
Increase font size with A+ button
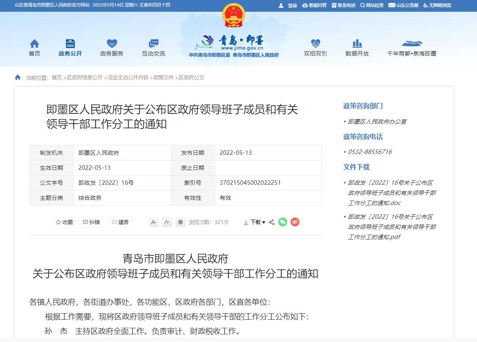(x=167, y=222)
